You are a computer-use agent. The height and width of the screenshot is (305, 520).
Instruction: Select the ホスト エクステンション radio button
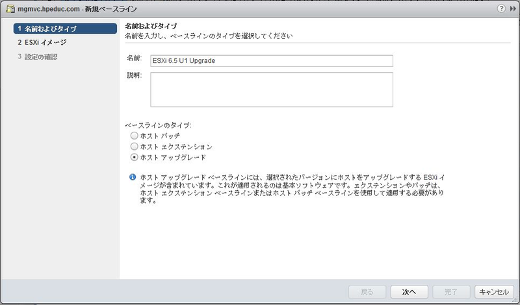point(134,146)
